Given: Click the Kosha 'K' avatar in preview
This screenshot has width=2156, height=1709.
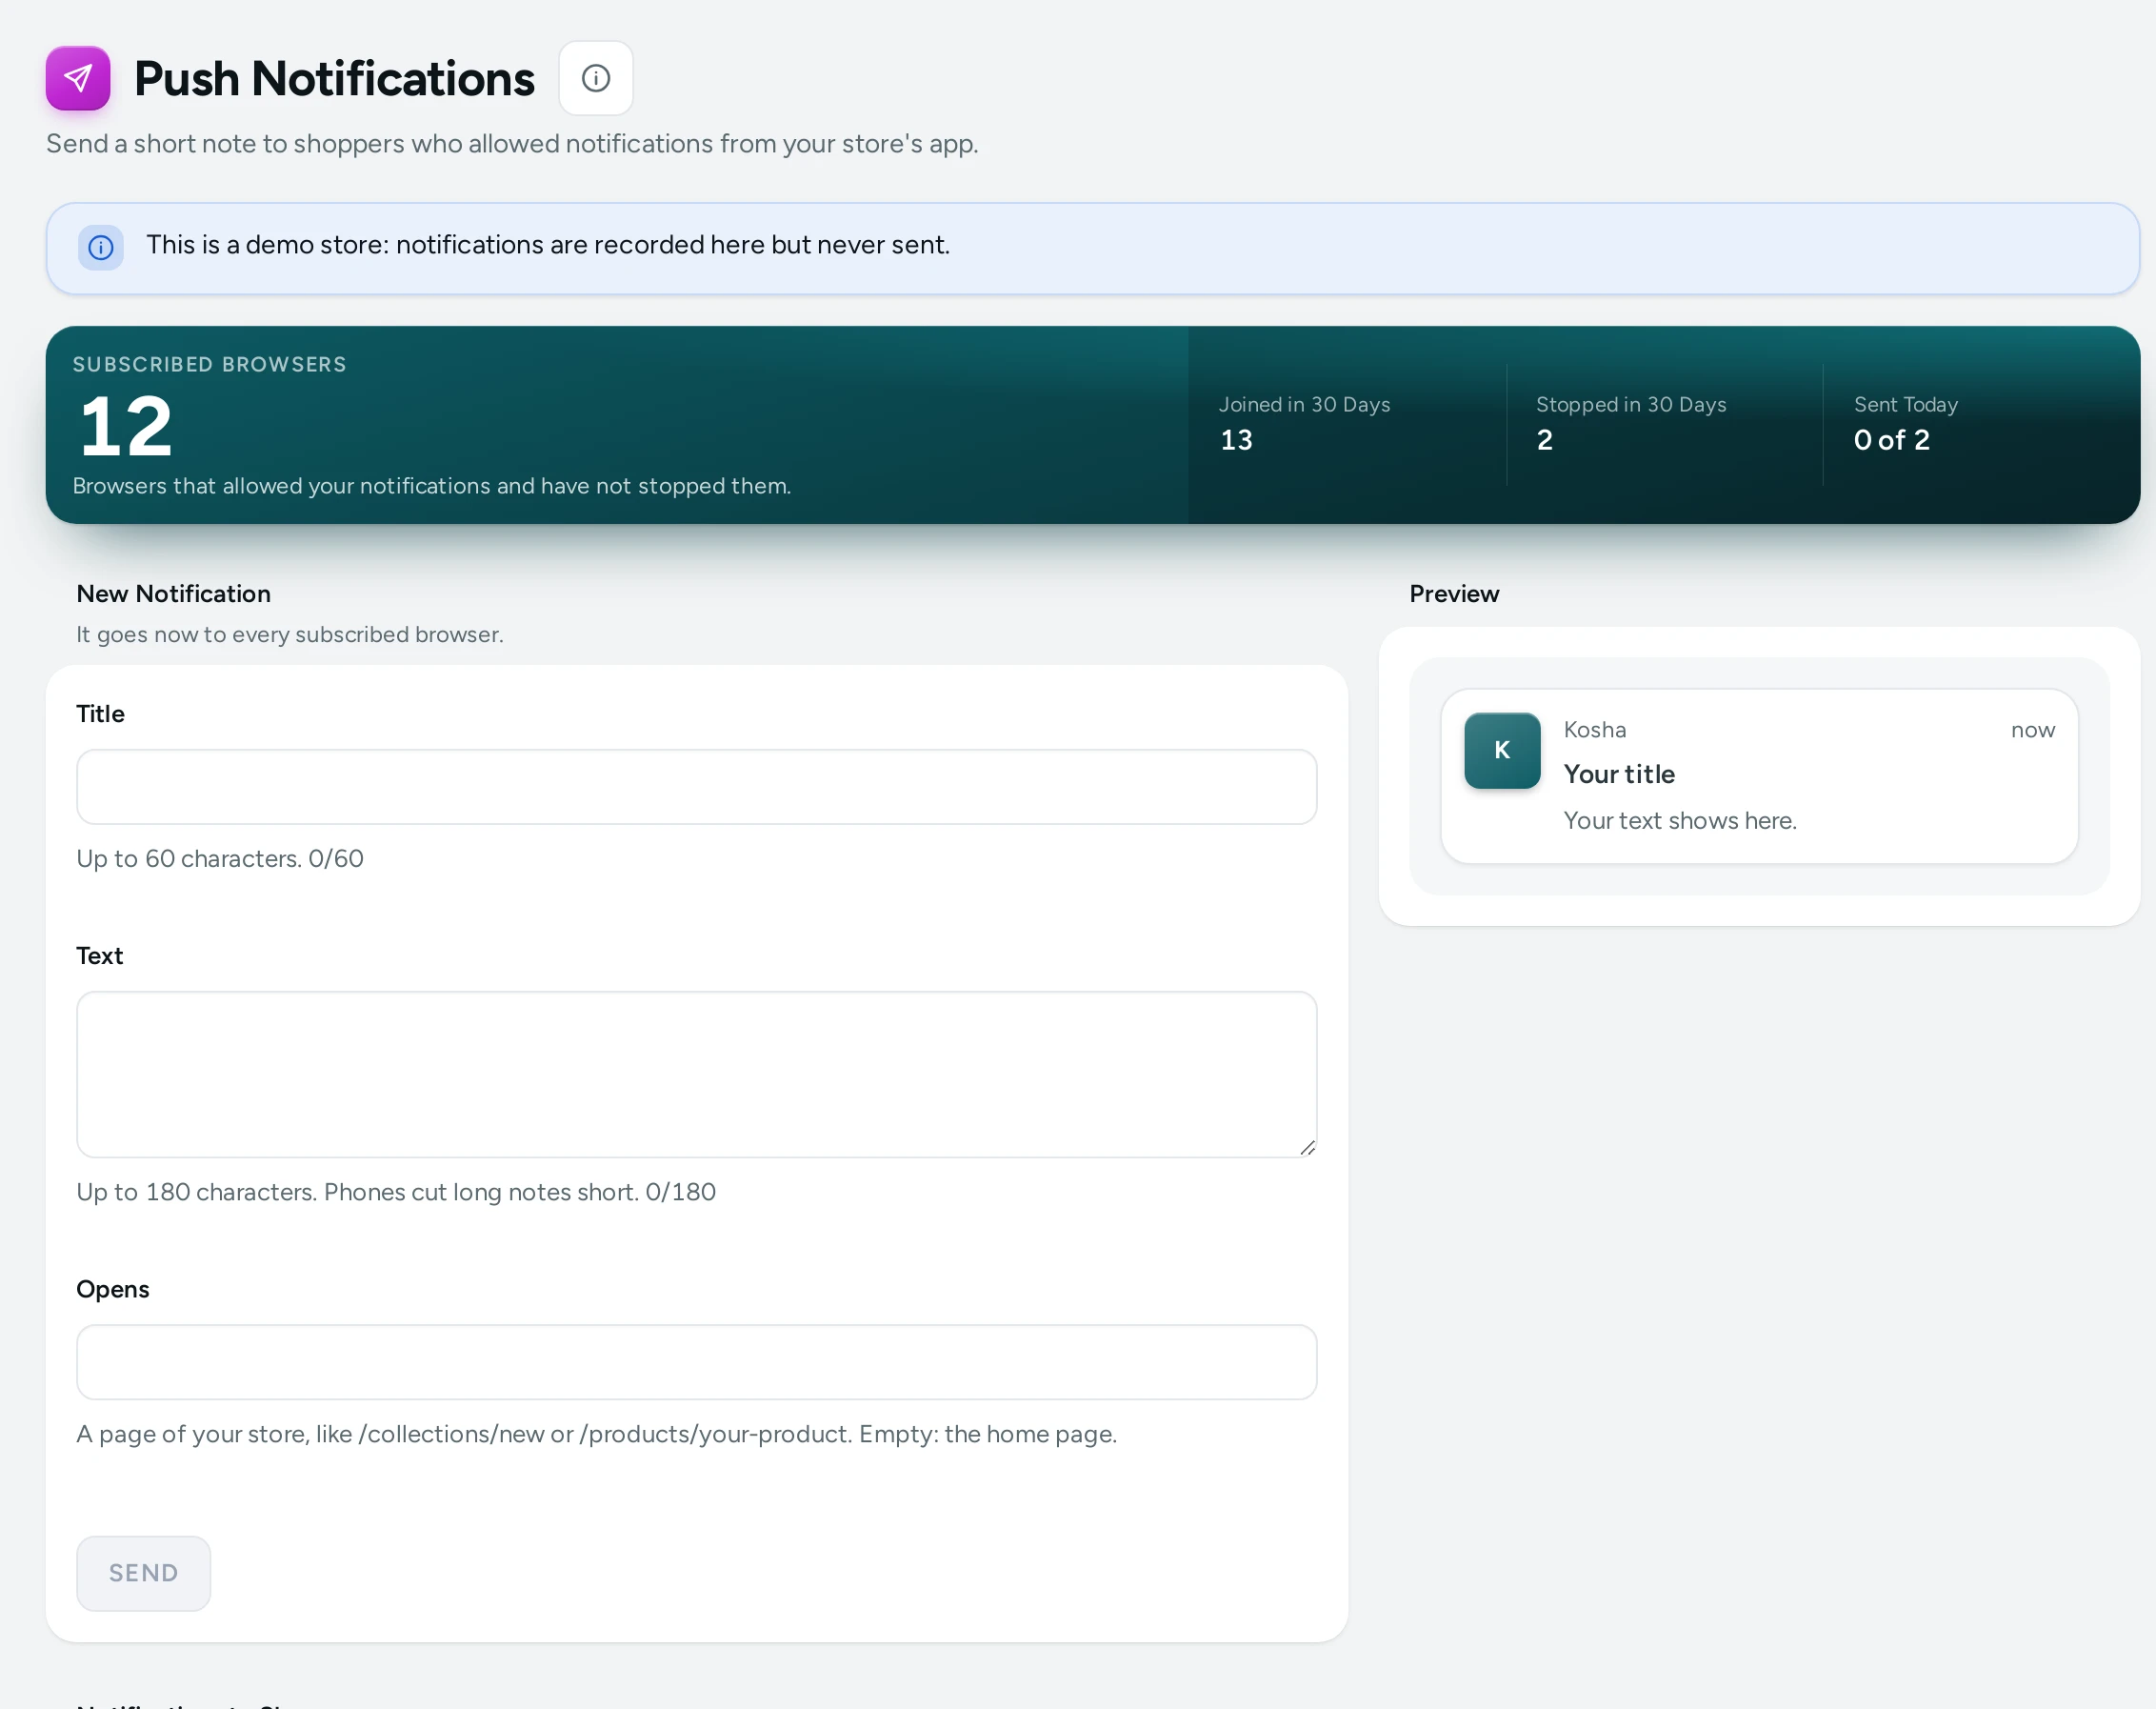Looking at the screenshot, I should coord(1502,751).
